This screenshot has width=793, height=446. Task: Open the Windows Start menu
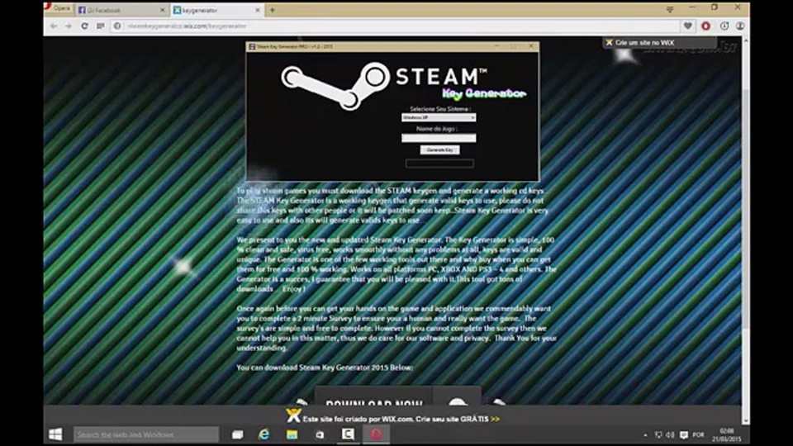[x=55, y=434]
